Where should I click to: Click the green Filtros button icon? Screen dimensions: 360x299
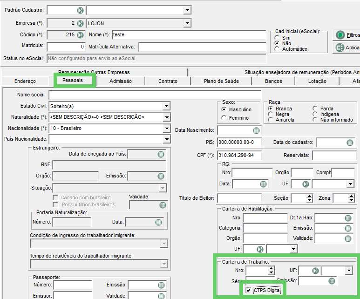tap(340, 35)
